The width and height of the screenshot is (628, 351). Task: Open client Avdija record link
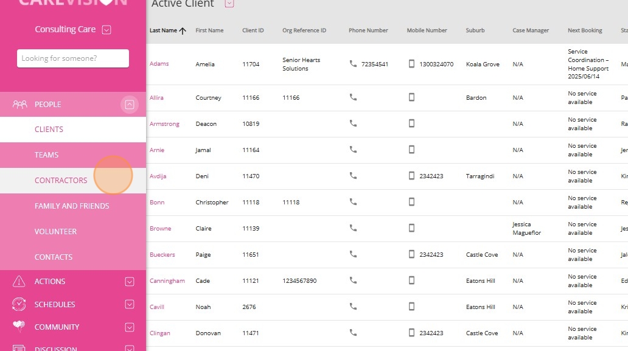pos(158,176)
